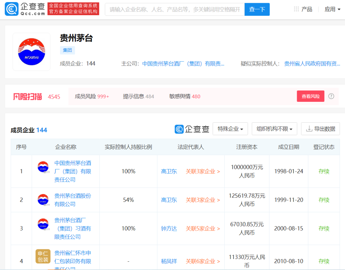Click the 贵州茅台 group title

(x=76, y=38)
